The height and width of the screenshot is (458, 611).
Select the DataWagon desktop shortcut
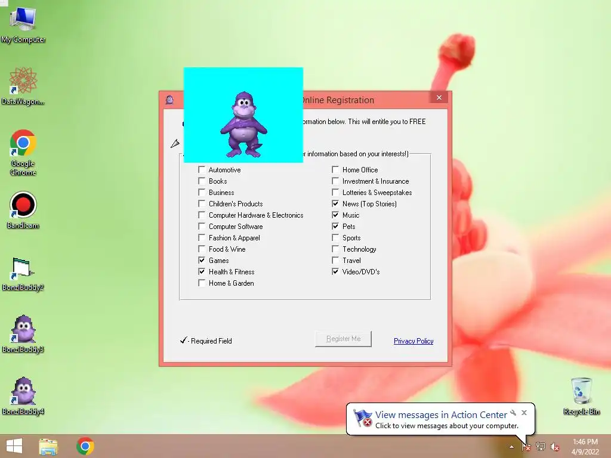[23, 86]
